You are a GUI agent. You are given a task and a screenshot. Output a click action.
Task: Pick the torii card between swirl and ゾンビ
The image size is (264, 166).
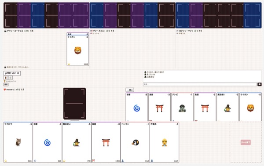point(159,107)
